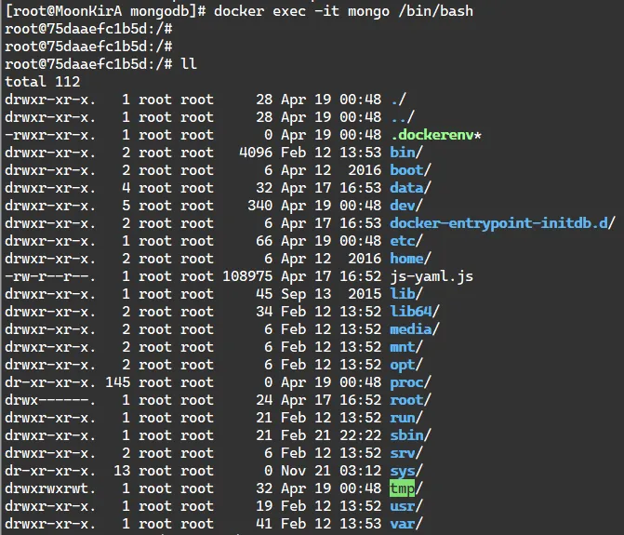Click the green highlighted tmp/ directory
624x535 pixels.
pos(405,488)
